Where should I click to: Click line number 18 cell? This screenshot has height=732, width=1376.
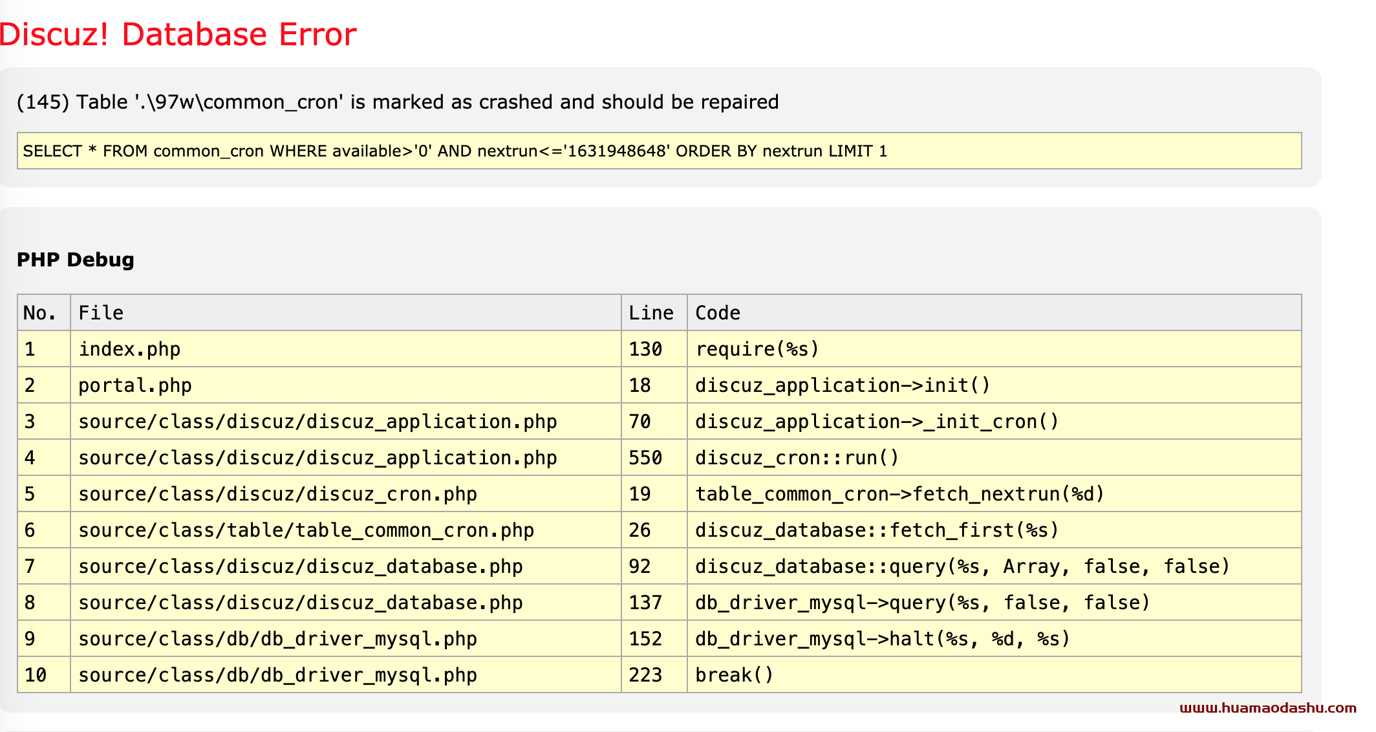tap(654, 385)
